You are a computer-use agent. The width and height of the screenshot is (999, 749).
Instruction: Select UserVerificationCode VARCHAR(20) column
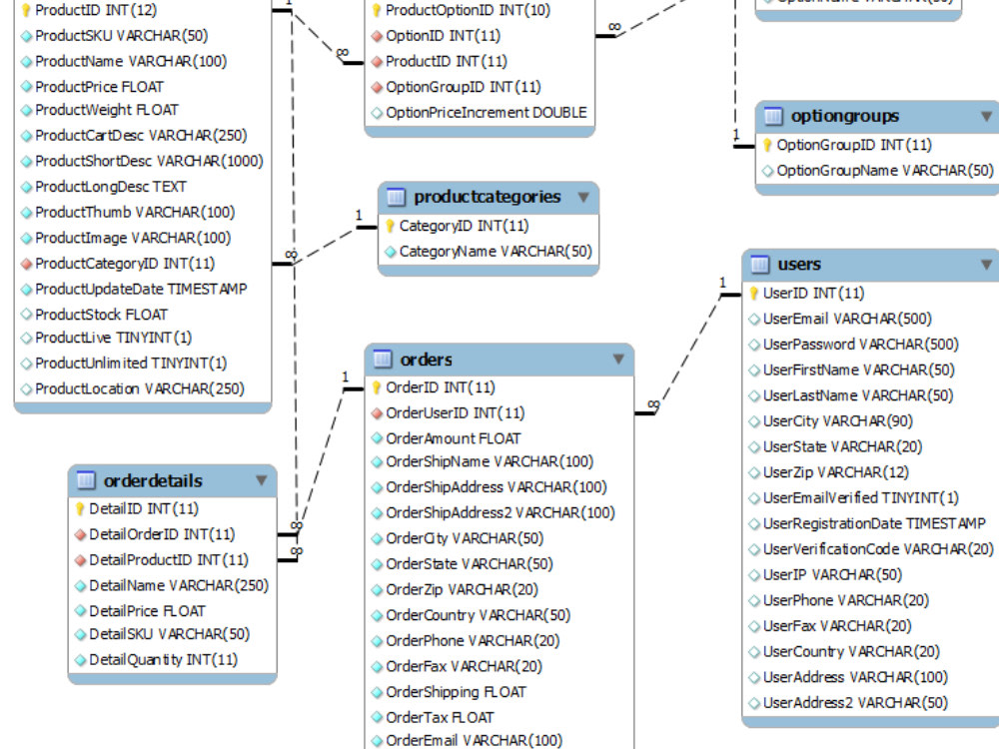pos(878,549)
